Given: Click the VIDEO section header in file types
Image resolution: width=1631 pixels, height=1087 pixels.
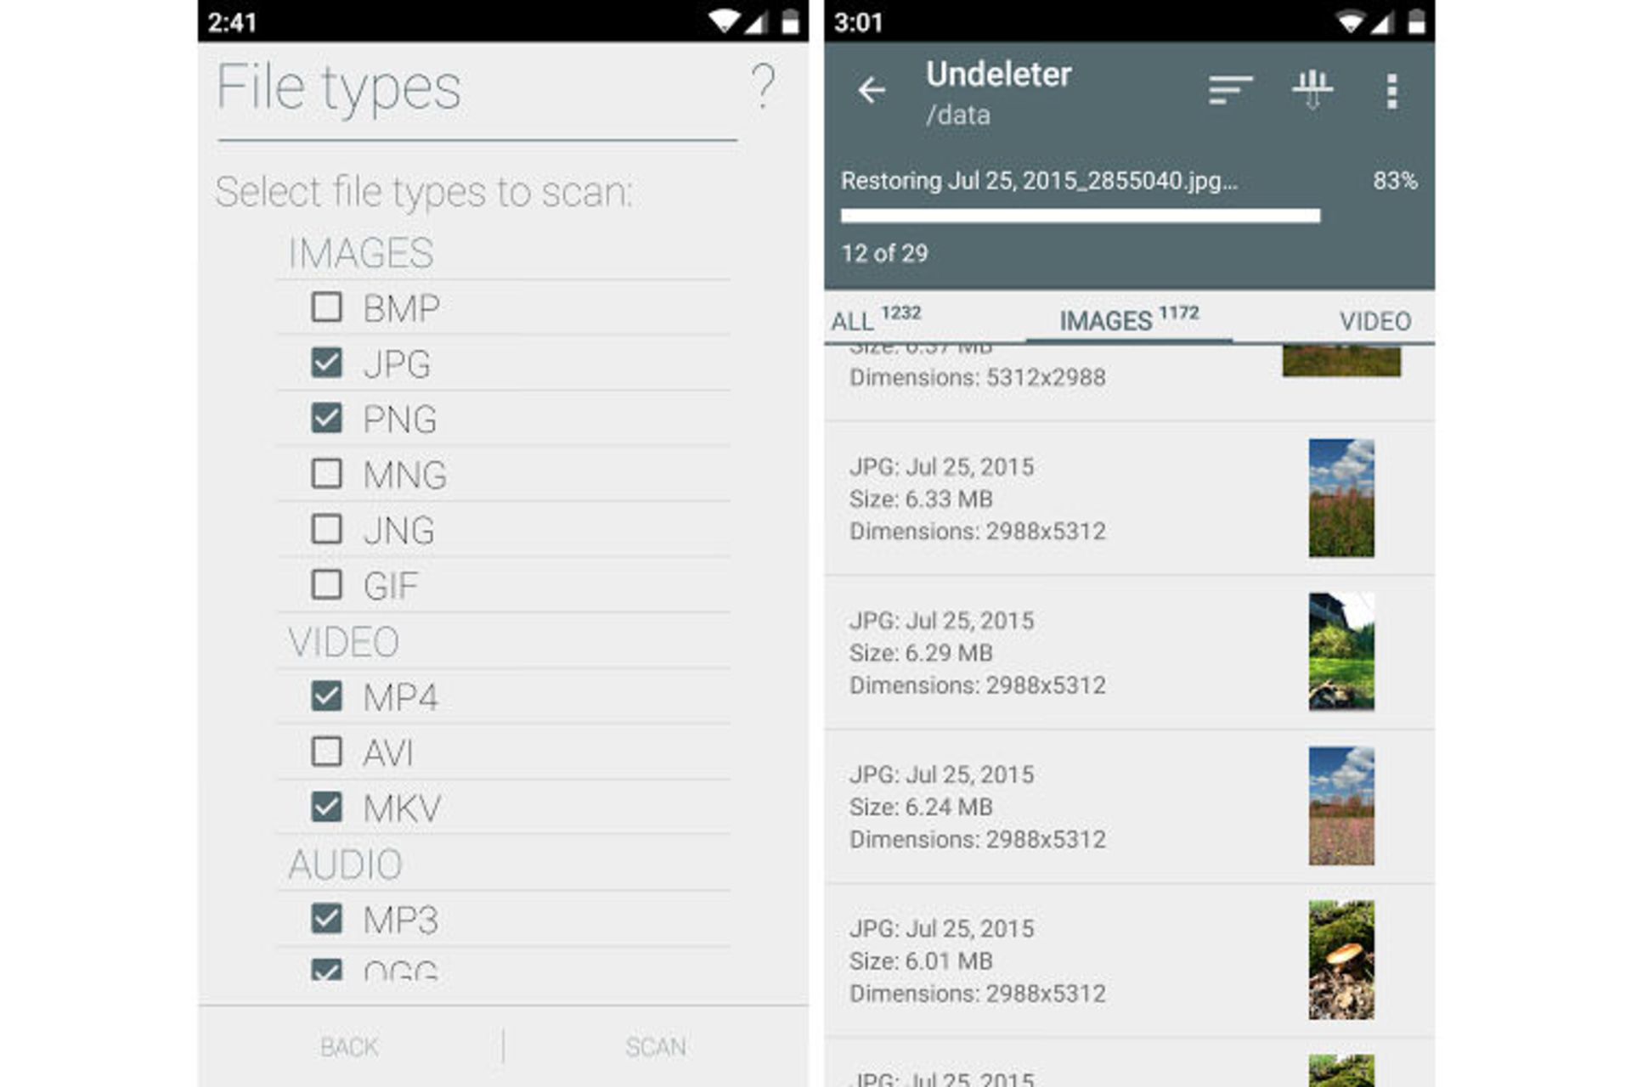Looking at the screenshot, I should [x=343, y=642].
